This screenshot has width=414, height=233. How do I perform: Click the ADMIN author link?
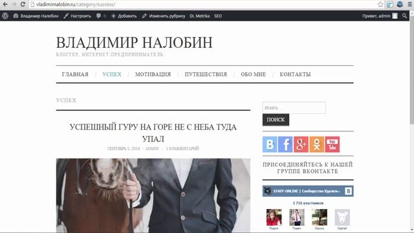pos(152,148)
